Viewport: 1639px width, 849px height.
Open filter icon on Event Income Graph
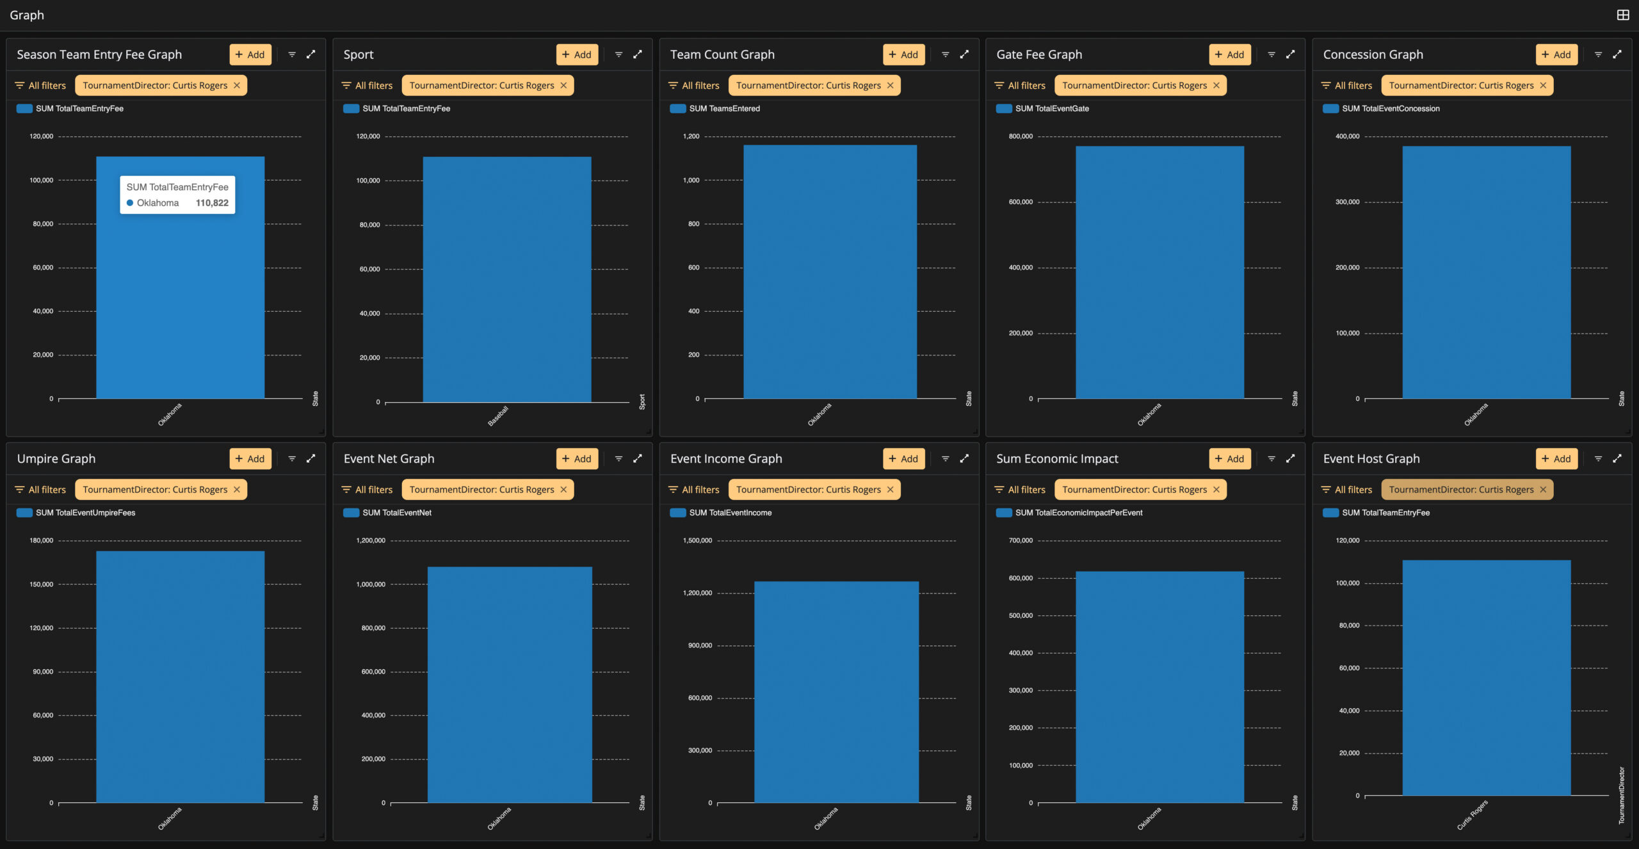pyautogui.click(x=945, y=458)
